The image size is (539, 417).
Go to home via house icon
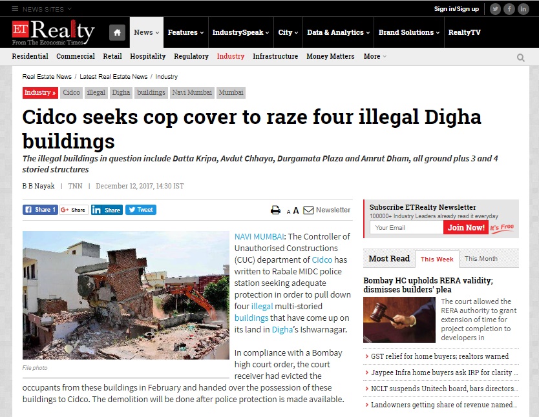click(117, 33)
